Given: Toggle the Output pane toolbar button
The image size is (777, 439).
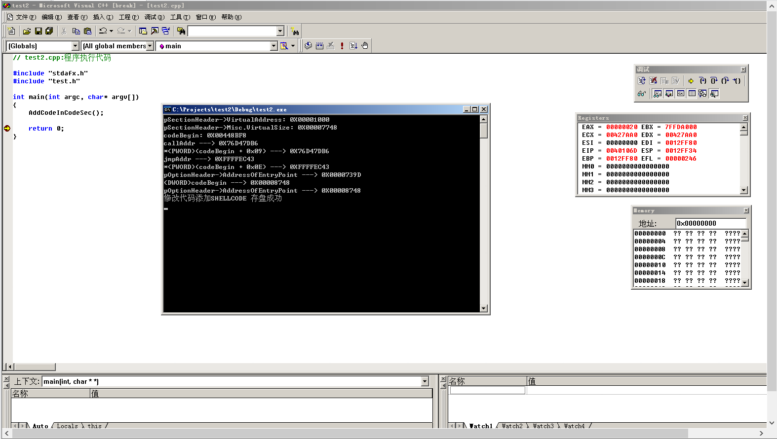Looking at the screenshot, I should pyautogui.click(x=155, y=31).
